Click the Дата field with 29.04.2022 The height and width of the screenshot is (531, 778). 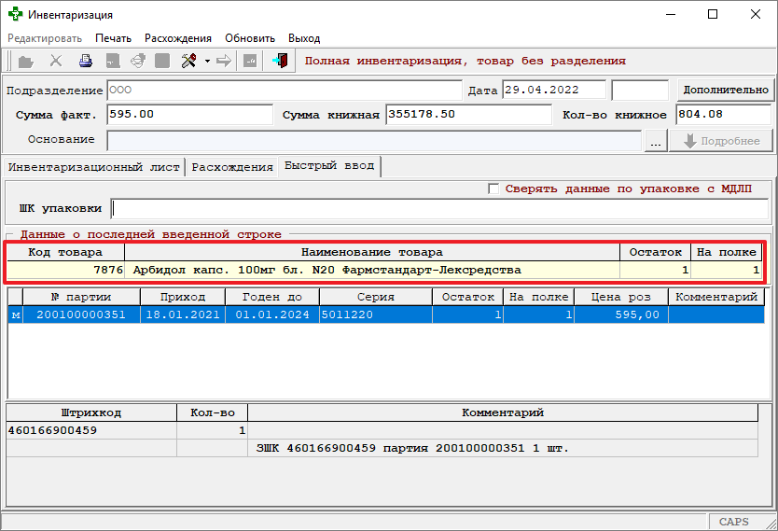tap(552, 91)
